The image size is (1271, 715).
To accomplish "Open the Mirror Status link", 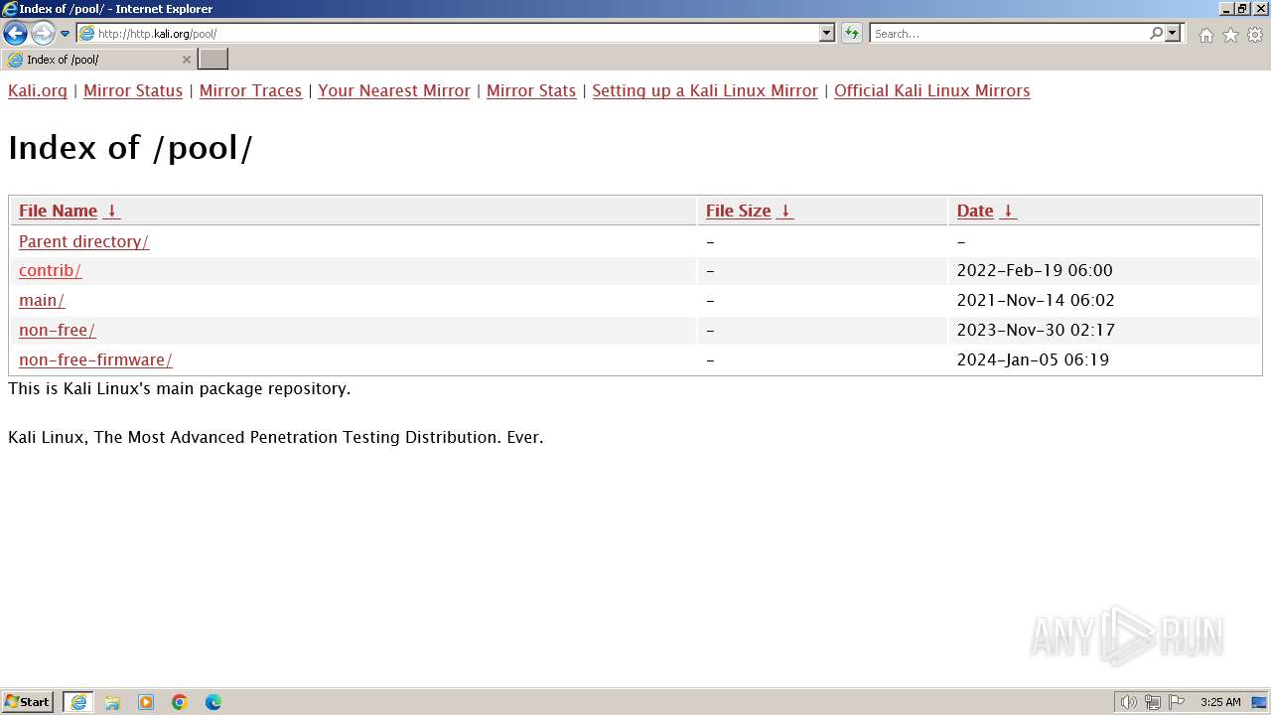I will tap(133, 90).
